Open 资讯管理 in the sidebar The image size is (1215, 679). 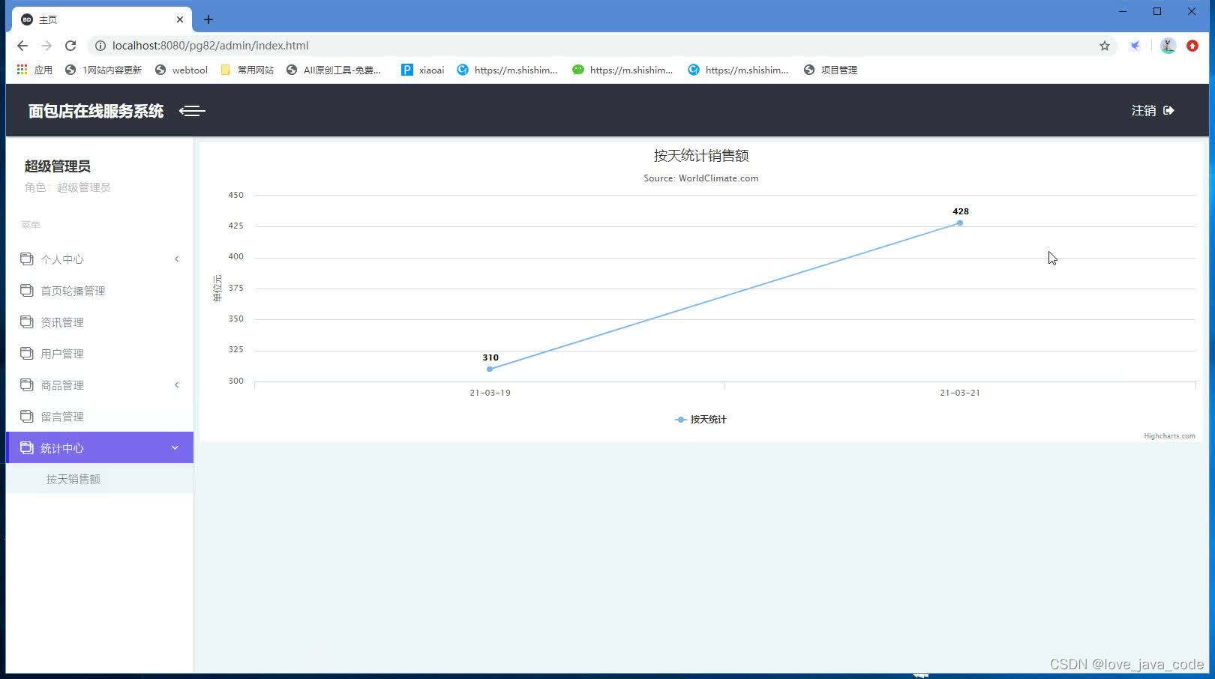(100, 322)
